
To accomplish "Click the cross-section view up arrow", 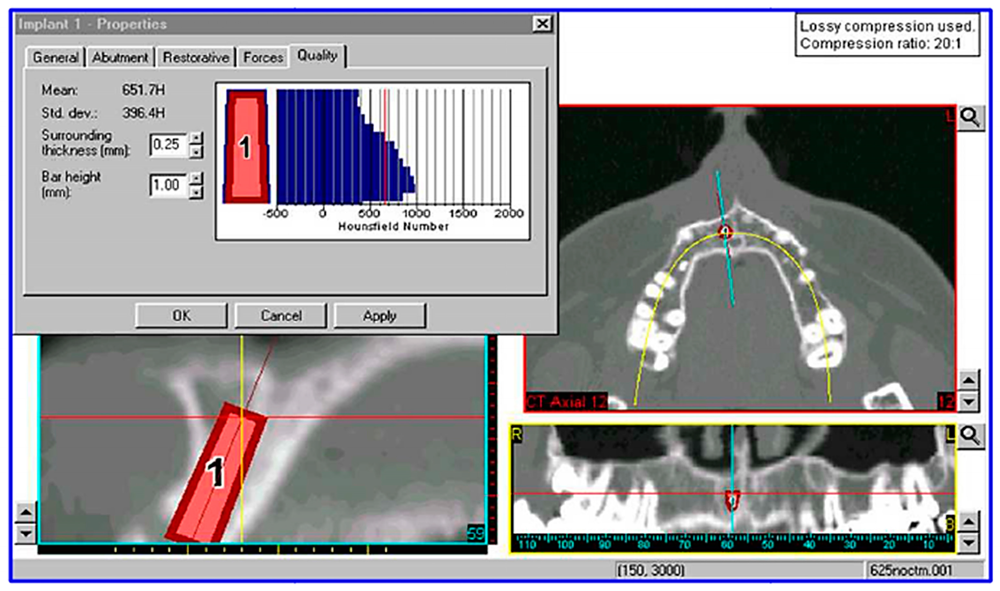I will click(26, 513).
